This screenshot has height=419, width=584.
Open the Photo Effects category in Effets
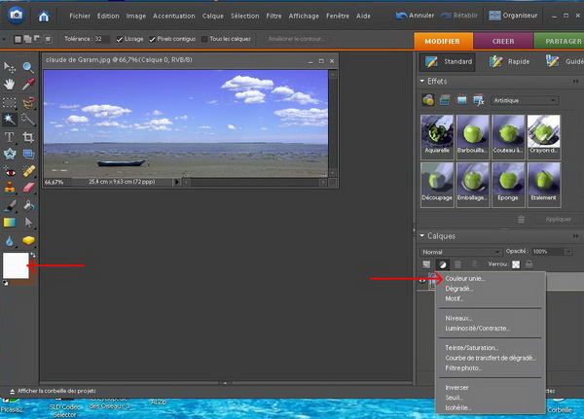461,100
